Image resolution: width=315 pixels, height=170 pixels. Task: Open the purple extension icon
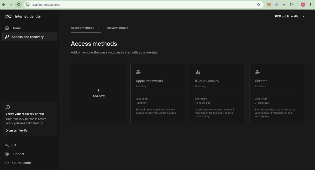pos(277,4)
